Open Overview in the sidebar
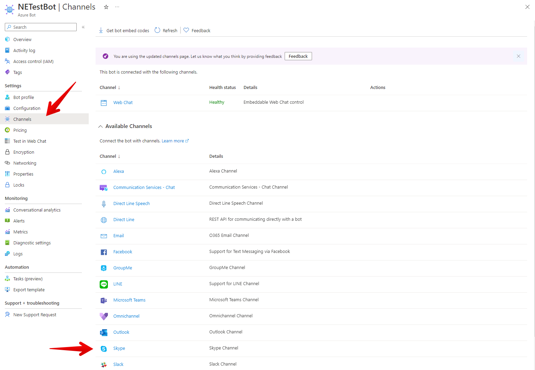The image size is (535, 370). (x=22, y=40)
